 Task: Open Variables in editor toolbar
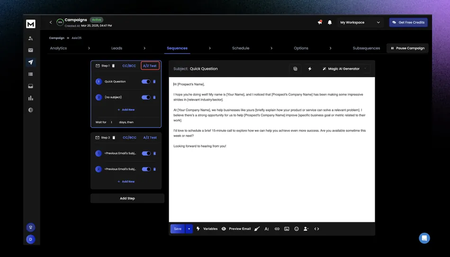(x=207, y=229)
